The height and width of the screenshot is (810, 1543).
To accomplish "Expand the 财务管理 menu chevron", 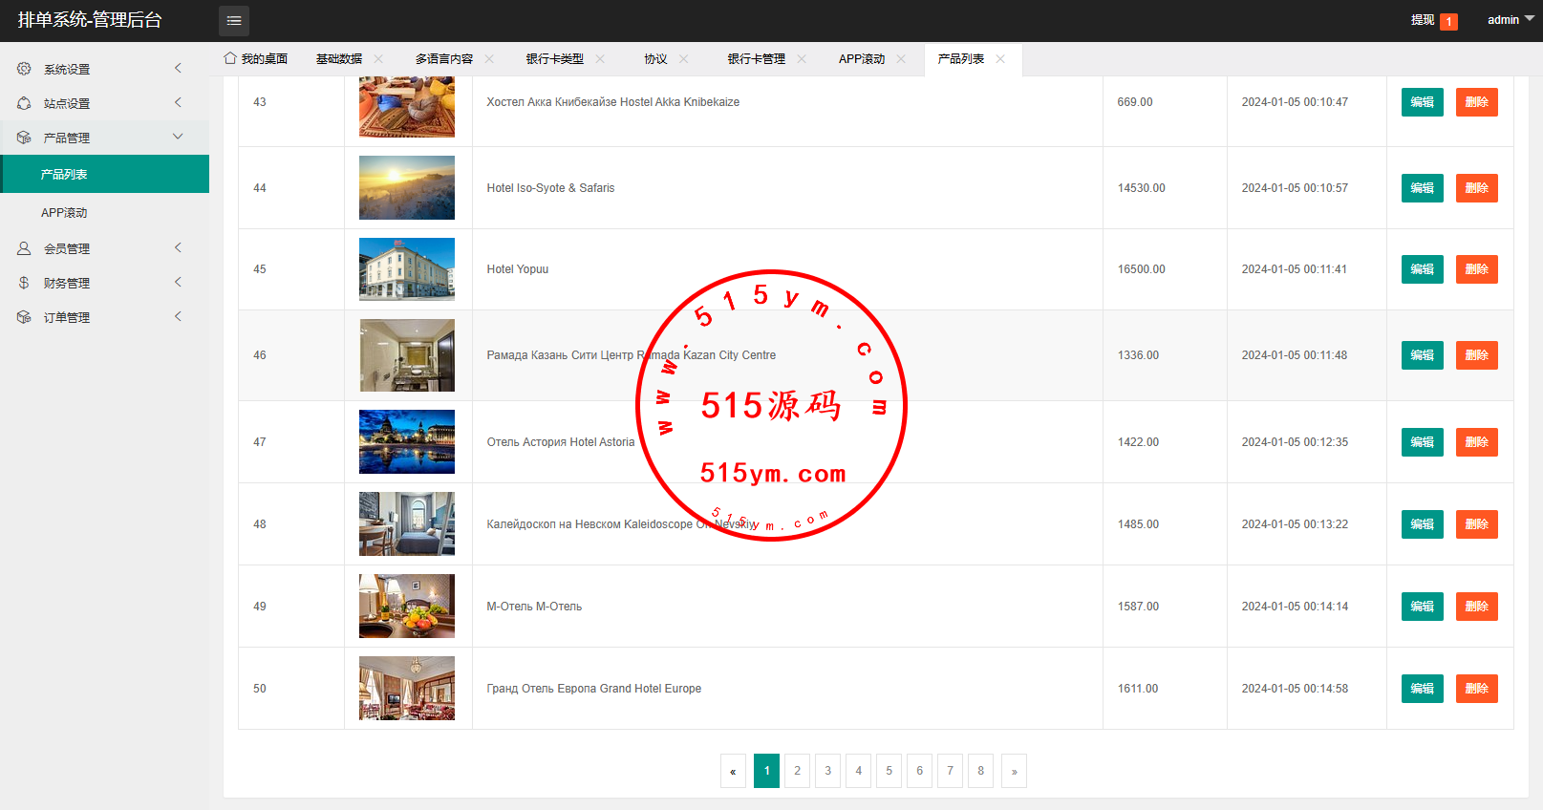I will pos(178,282).
